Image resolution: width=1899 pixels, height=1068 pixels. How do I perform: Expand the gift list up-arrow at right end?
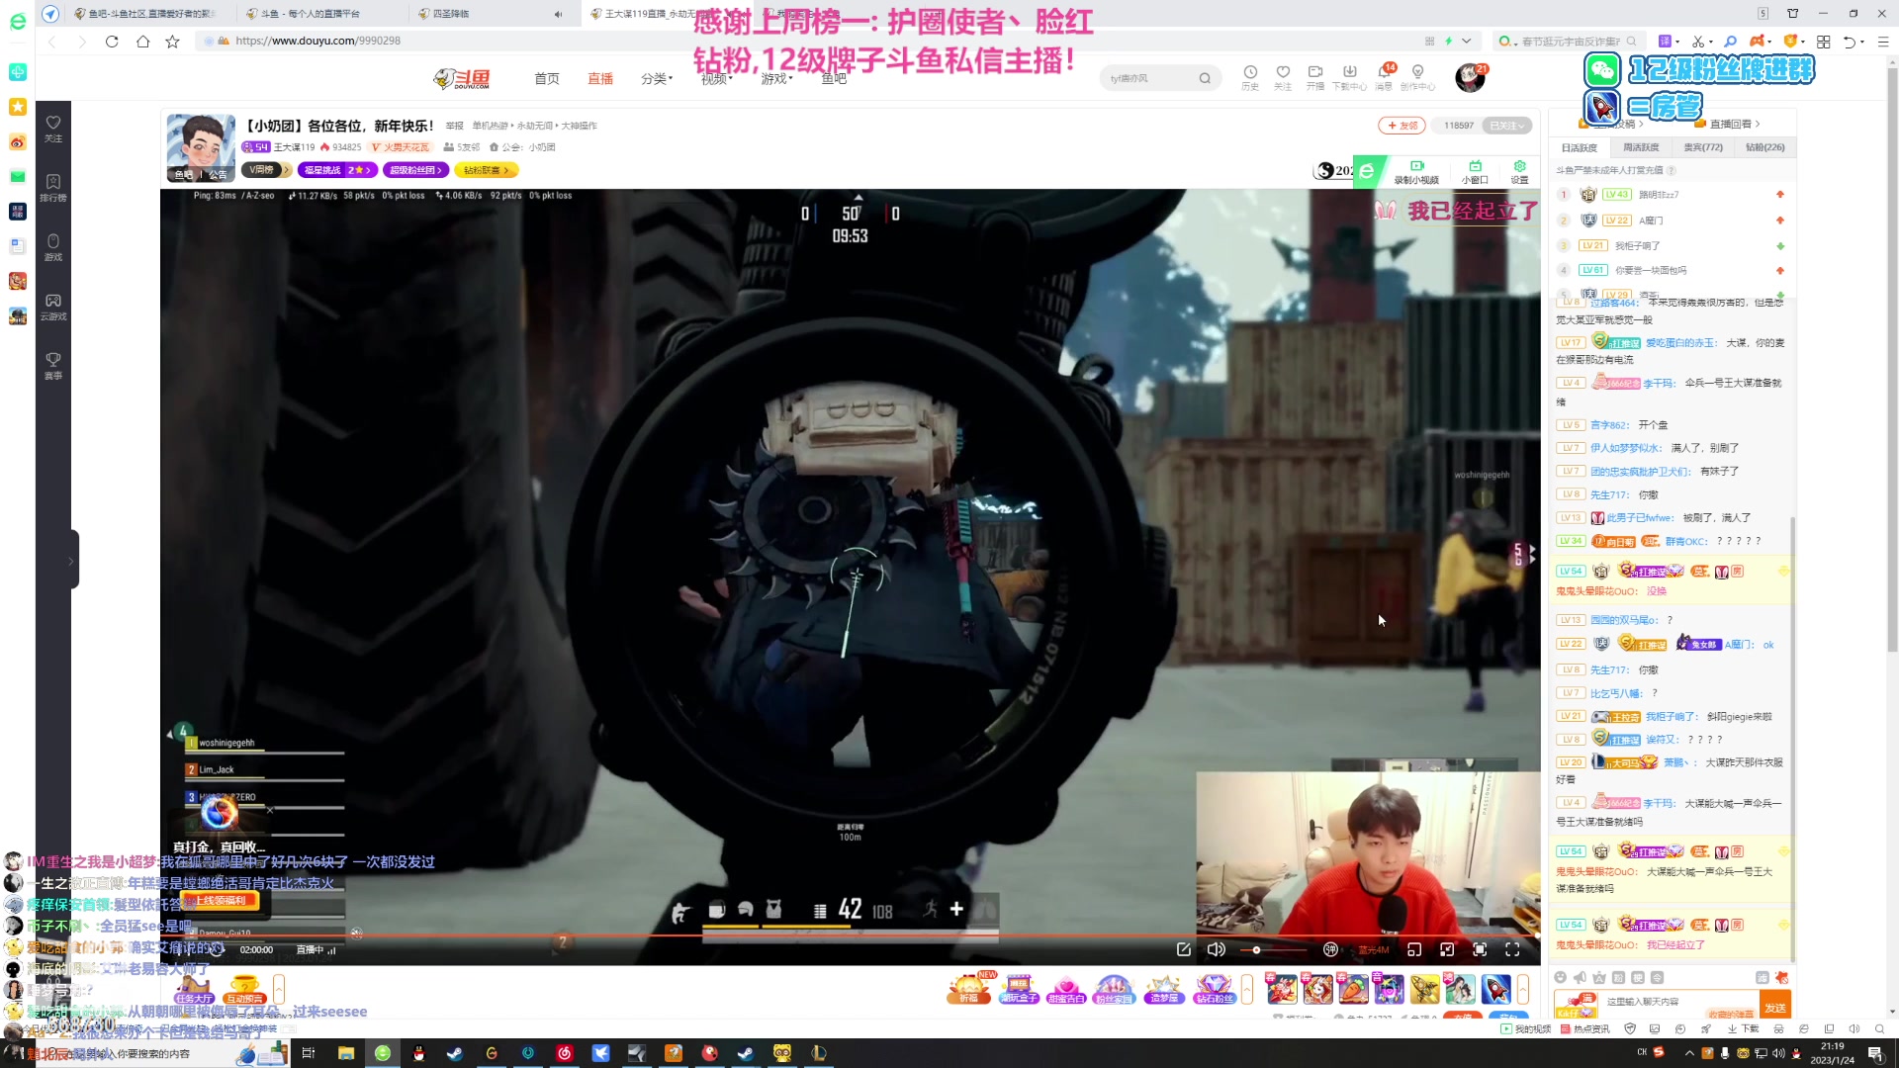[1523, 988]
